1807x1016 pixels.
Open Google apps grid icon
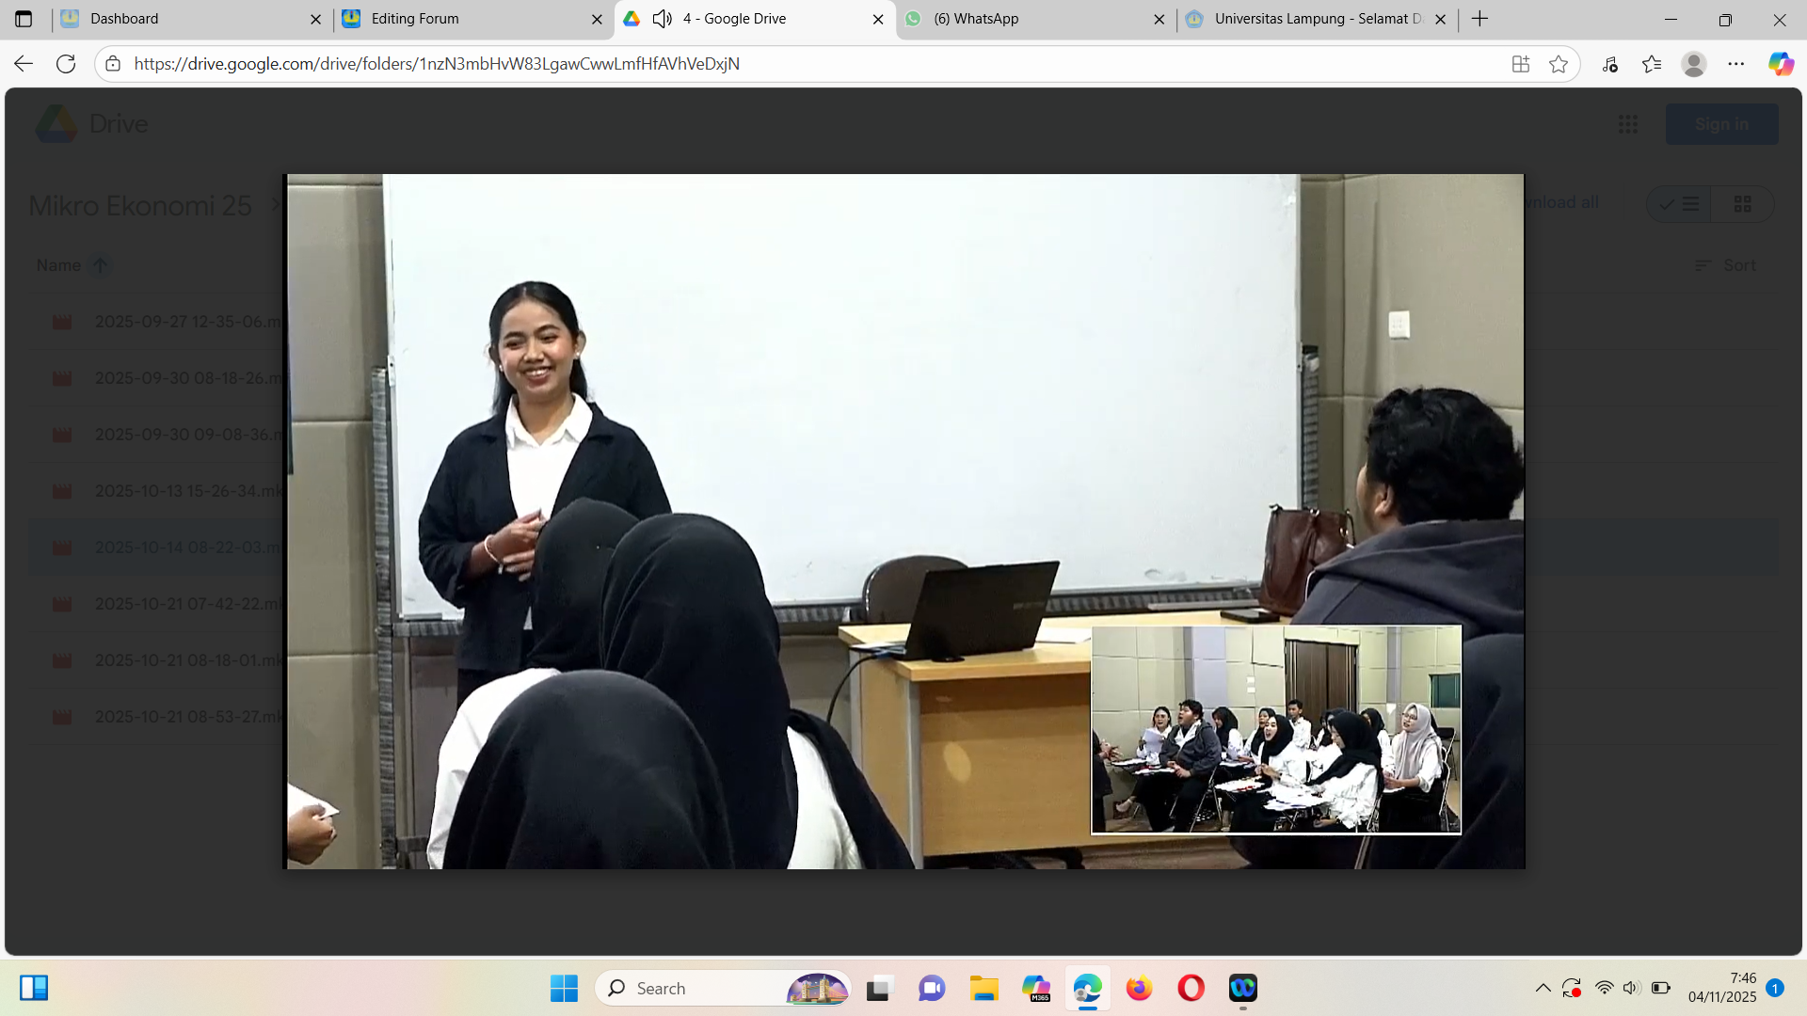coord(1628,124)
